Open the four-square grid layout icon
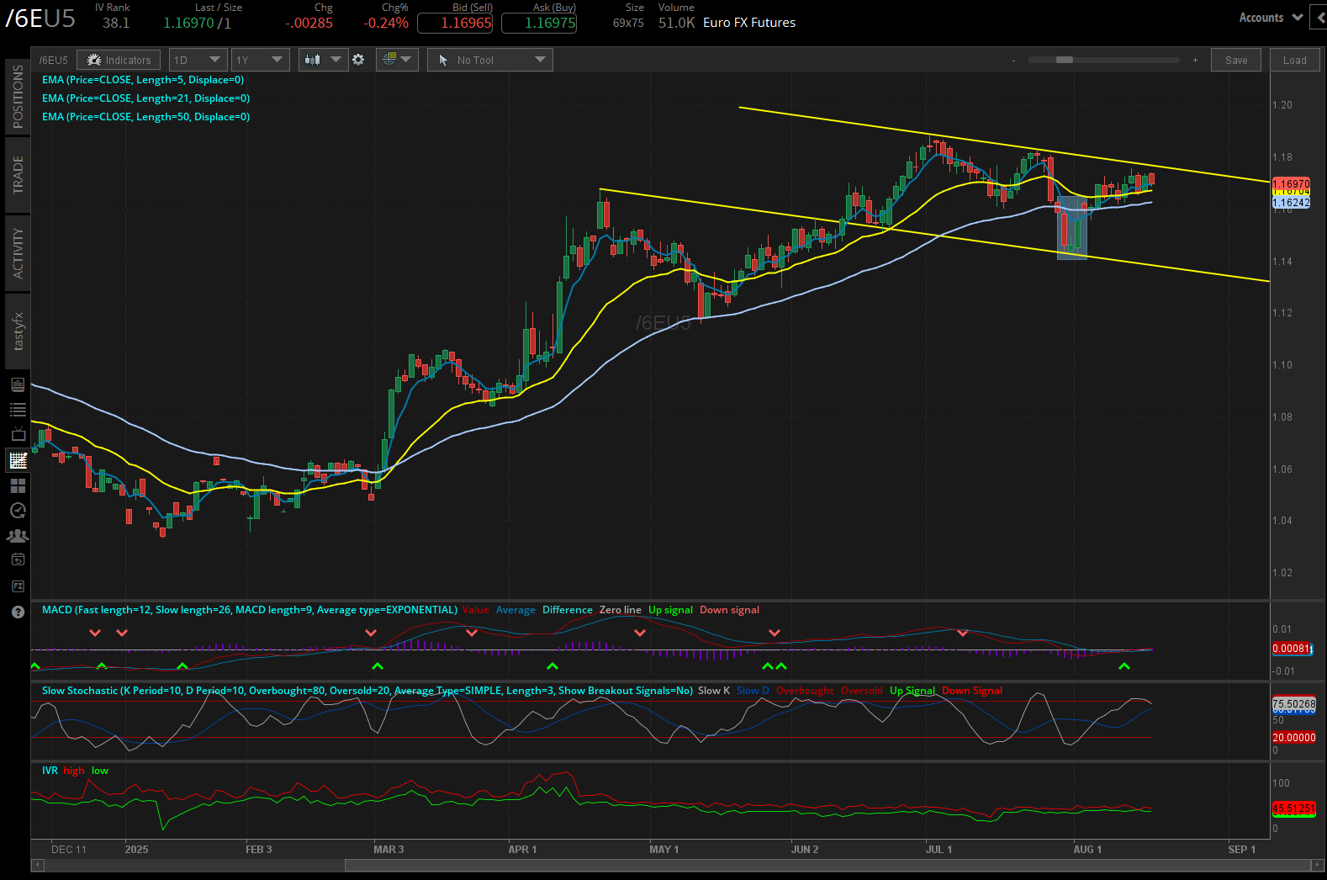The width and height of the screenshot is (1327, 880). tap(18, 485)
